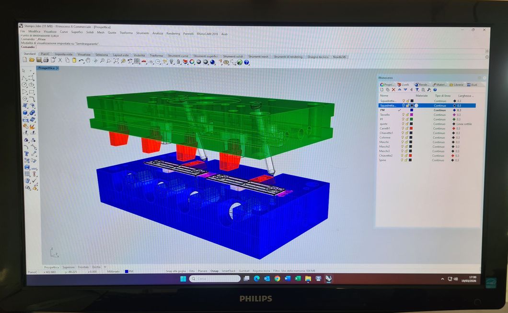Click the four-viewport layout icon
Screen dimensions: 508x313
[137, 61]
